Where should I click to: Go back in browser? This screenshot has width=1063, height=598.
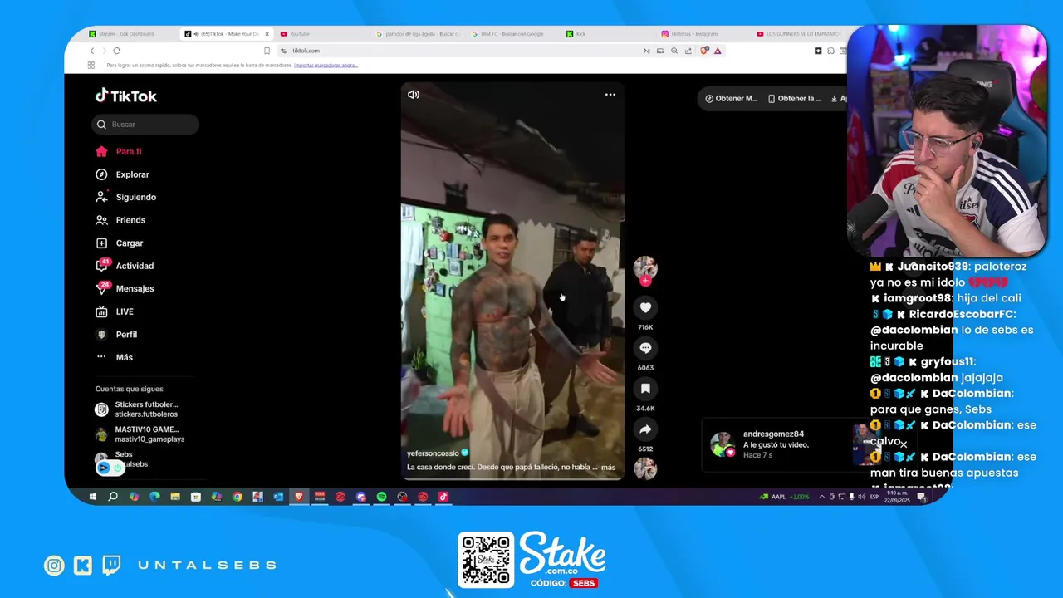pyautogui.click(x=92, y=51)
